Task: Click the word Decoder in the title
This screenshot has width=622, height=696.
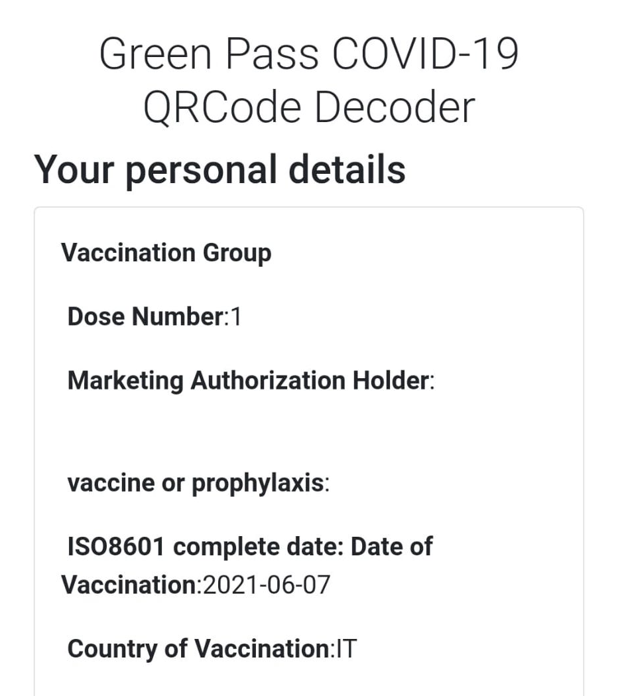Action: coord(395,107)
